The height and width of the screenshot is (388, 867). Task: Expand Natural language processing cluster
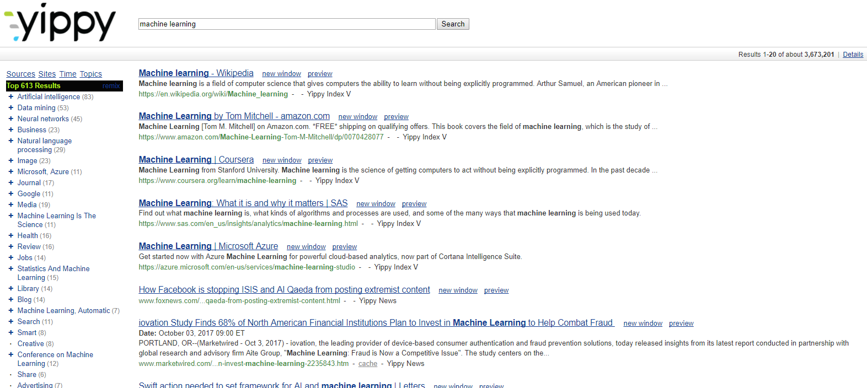point(10,141)
